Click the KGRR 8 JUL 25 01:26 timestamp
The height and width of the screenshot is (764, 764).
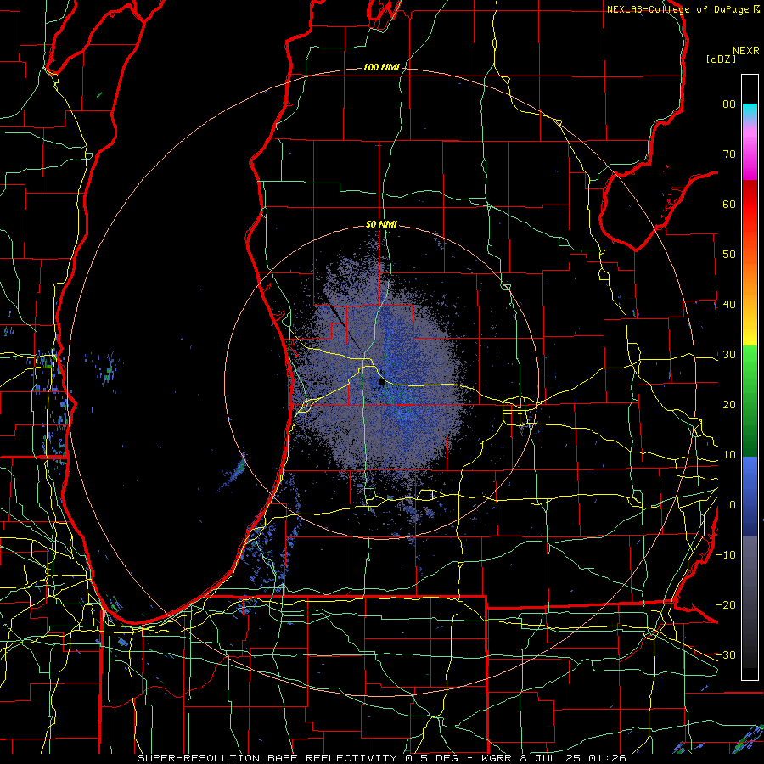tap(553, 758)
